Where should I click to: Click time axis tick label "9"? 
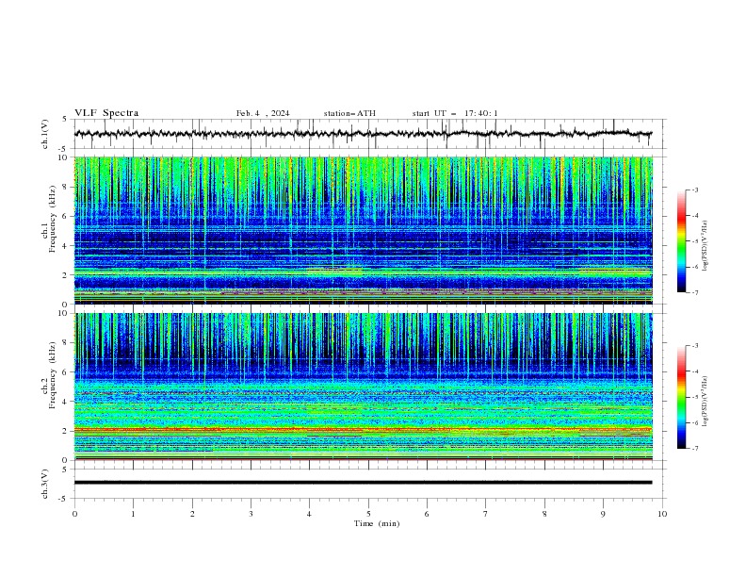[603, 514]
